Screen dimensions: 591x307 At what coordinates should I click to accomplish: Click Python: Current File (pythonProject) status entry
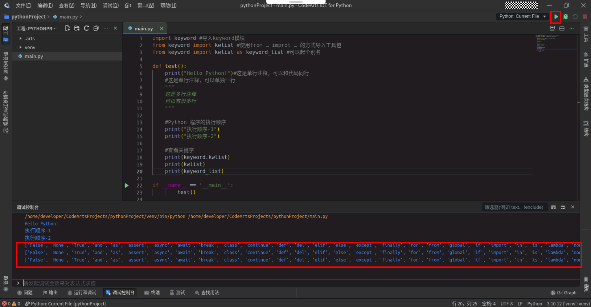pyautogui.click(x=65, y=304)
